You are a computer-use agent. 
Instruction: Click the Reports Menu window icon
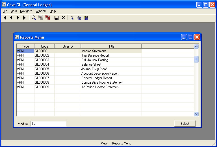(17, 37)
